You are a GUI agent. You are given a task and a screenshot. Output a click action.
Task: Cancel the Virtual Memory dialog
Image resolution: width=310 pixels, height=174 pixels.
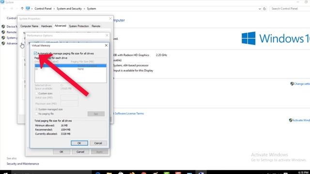pyautogui.click(x=98, y=143)
